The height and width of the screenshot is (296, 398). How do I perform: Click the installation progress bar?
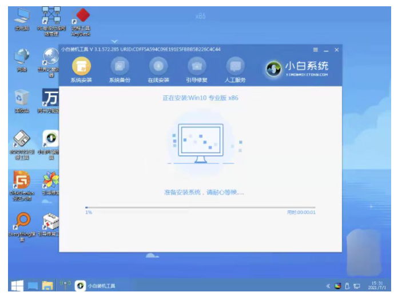[200, 207]
